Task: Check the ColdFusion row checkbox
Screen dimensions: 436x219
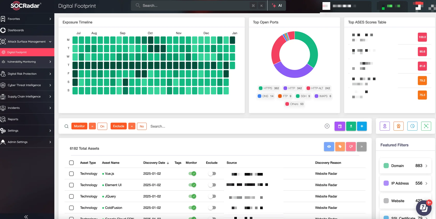Action: pyautogui.click(x=71, y=208)
